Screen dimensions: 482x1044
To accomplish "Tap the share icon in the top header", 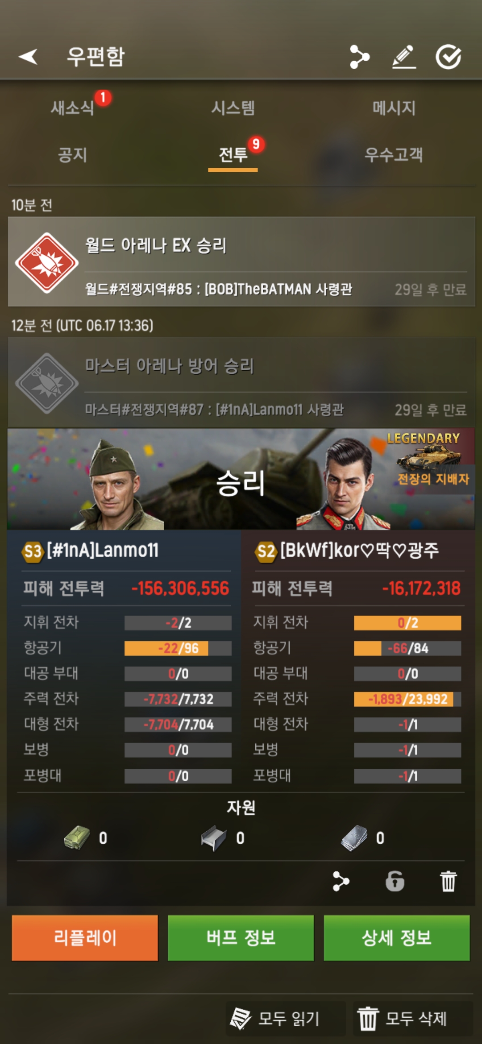I will click(359, 57).
